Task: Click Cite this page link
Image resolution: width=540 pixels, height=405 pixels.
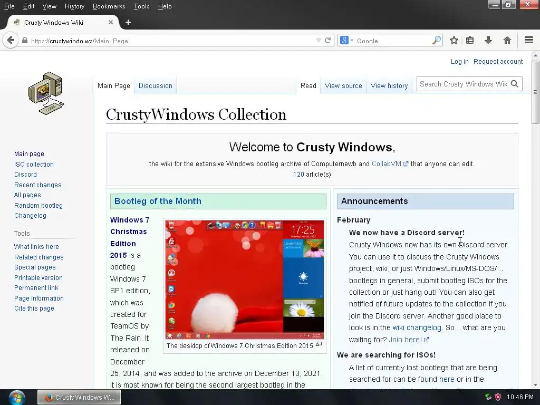Action: (x=34, y=308)
